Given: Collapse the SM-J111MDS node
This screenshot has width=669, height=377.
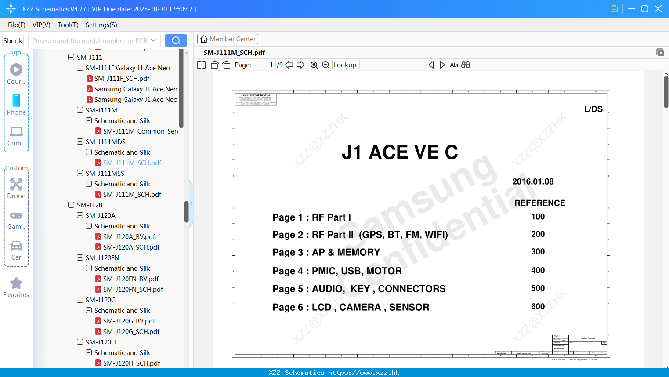Looking at the screenshot, I should coord(80,141).
